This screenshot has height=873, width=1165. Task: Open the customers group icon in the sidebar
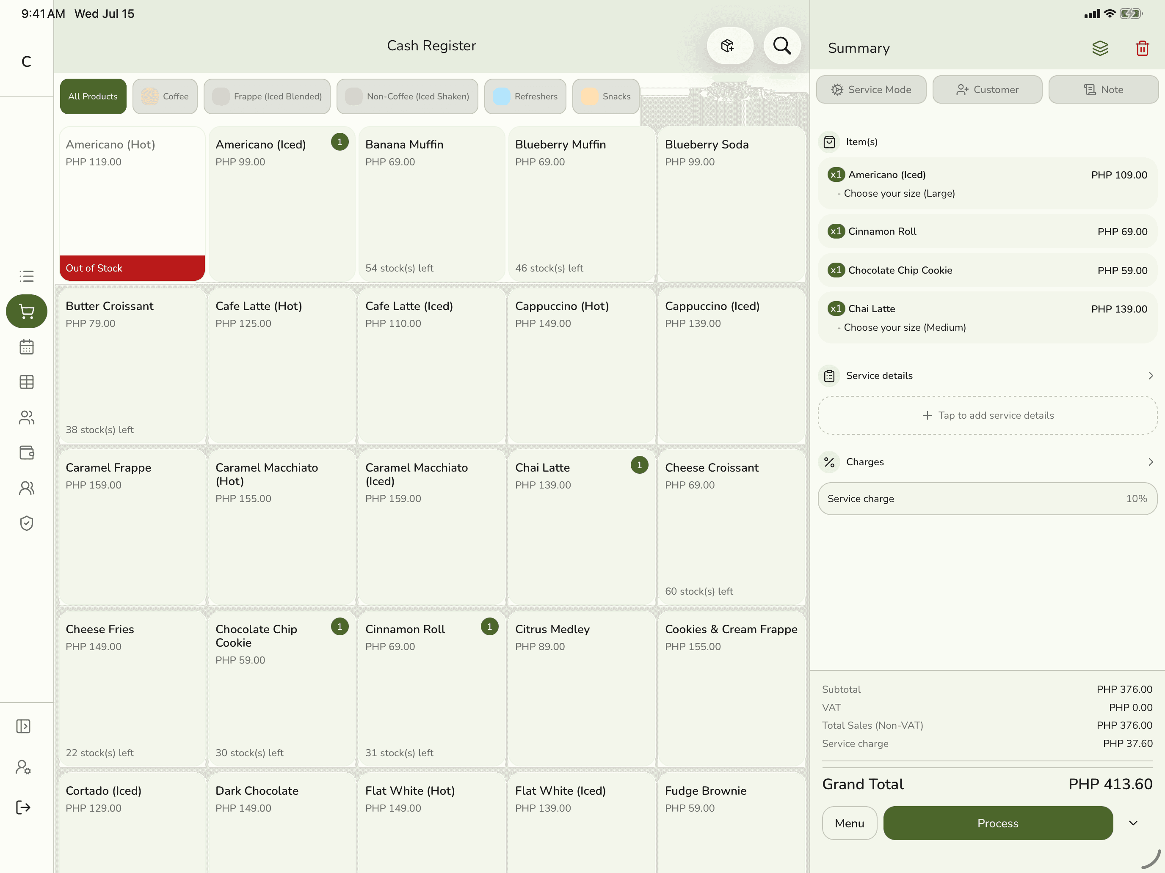tap(26, 417)
